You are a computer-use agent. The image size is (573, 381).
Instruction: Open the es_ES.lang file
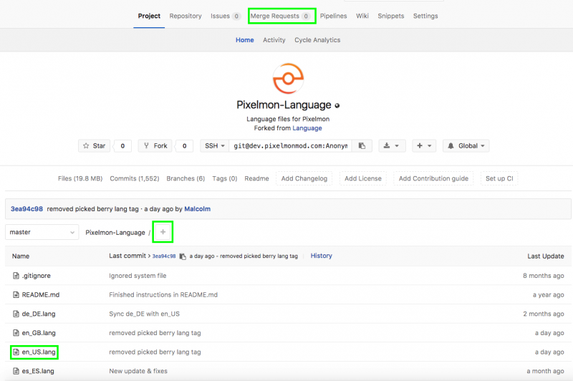pyautogui.click(x=38, y=371)
